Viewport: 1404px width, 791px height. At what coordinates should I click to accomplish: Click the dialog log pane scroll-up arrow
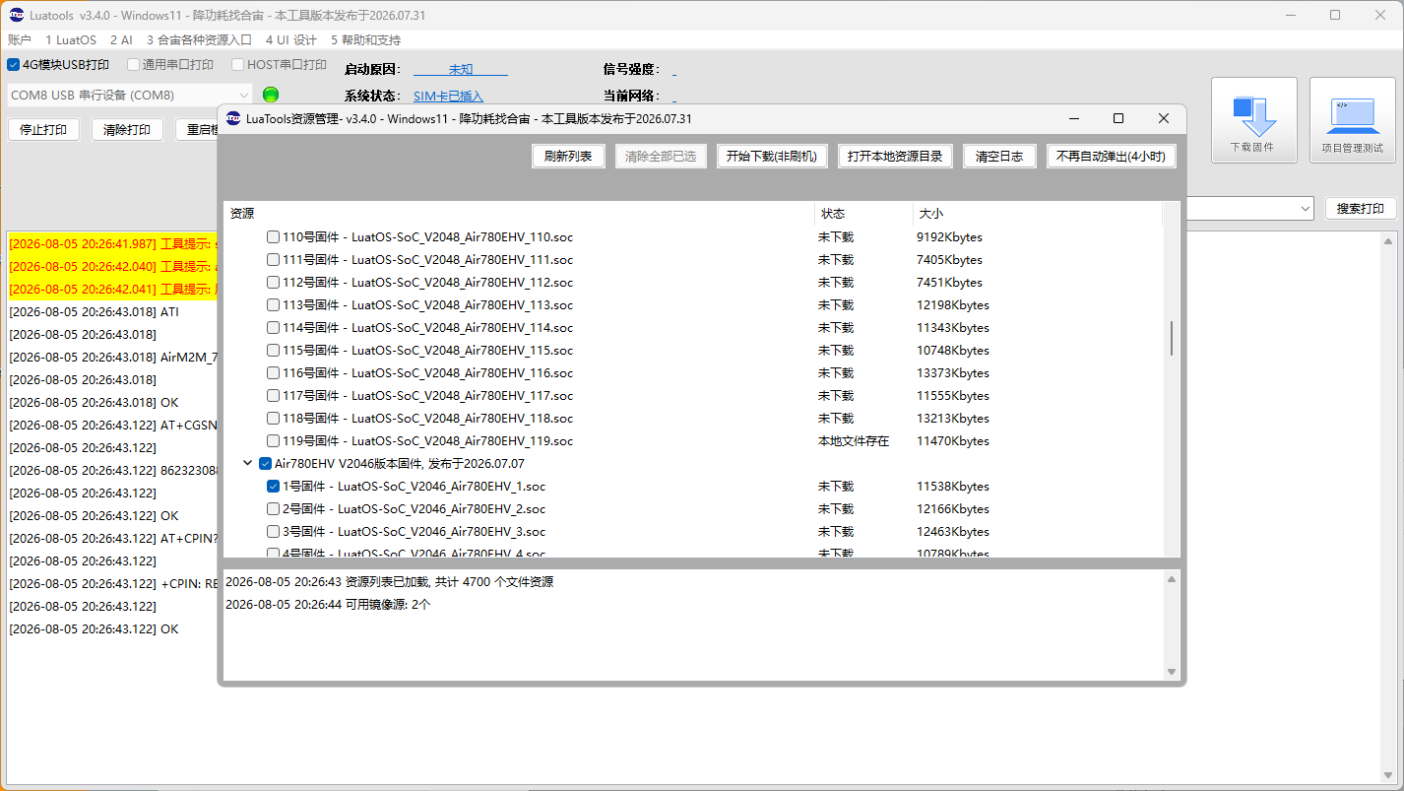click(1172, 580)
